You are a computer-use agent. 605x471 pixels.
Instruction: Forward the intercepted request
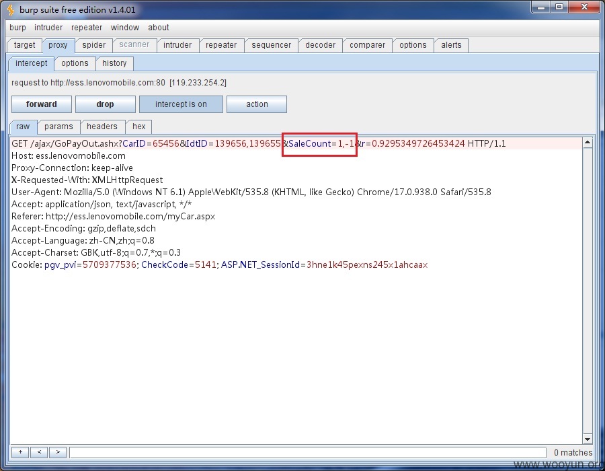[41, 104]
